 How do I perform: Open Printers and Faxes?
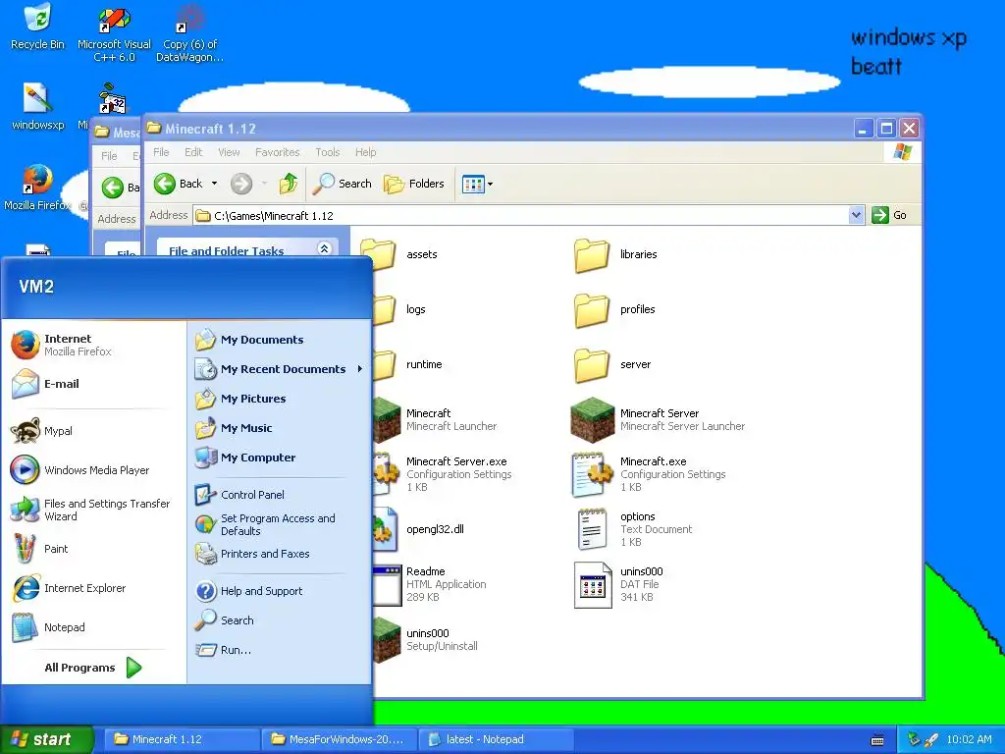280,554
